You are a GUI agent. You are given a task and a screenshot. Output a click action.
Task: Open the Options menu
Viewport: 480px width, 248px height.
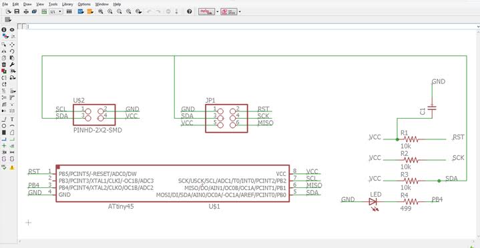tap(84, 4)
